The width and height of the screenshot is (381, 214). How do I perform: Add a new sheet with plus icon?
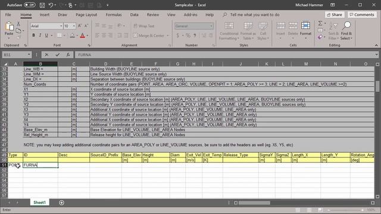(x=61, y=203)
